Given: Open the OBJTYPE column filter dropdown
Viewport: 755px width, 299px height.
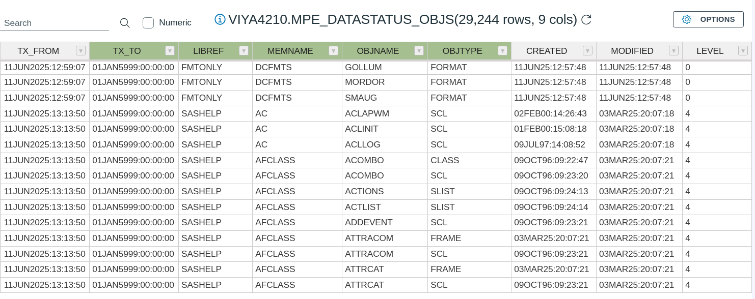Looking at the screenshot, I should click(x=503, y=51).
